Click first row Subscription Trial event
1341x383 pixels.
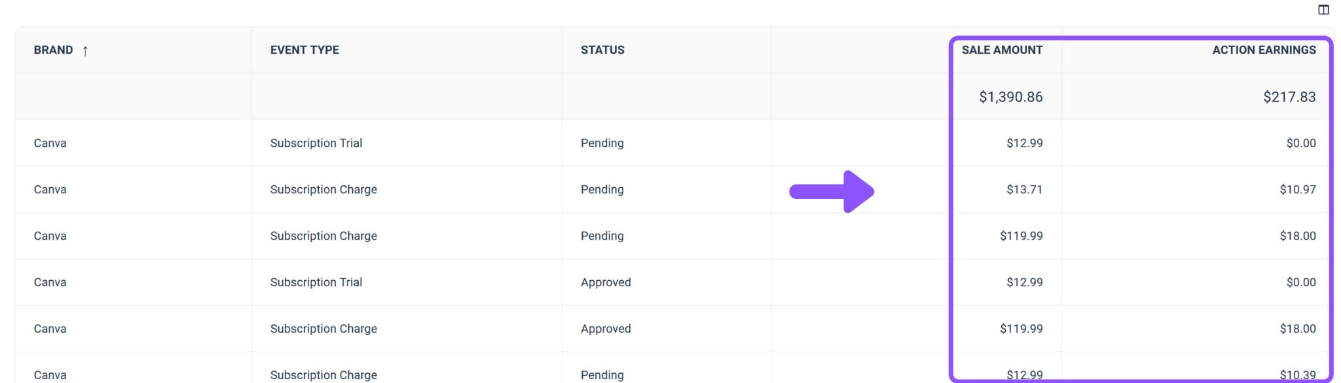(x=316, y=143)
